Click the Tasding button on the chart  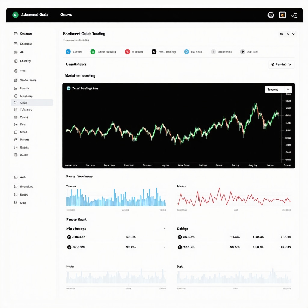coord(274,89)
